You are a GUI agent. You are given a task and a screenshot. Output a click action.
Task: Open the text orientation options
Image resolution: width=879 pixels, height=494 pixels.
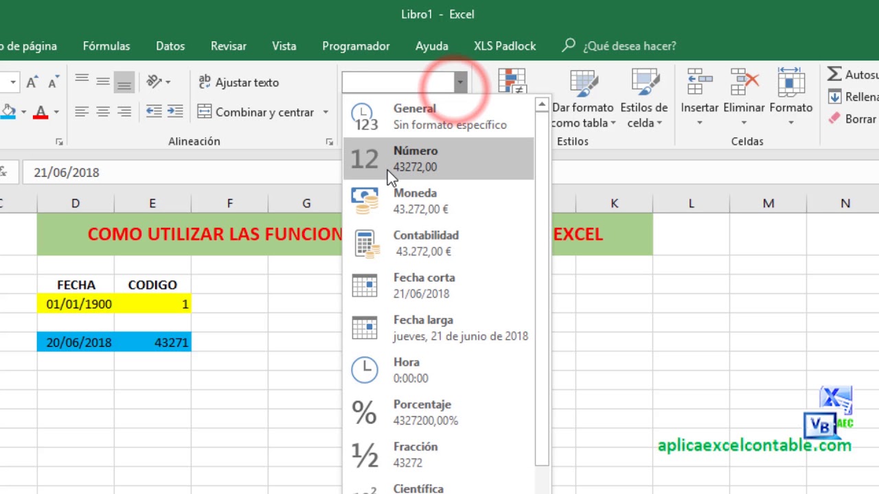(x=158, y=82)
